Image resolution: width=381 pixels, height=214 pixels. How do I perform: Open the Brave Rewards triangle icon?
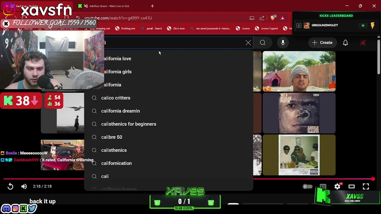point(282,18)
